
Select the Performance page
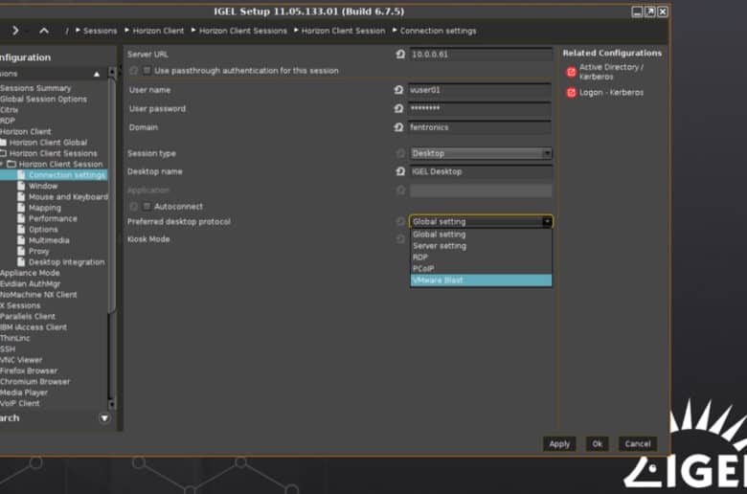pos(47,218)
